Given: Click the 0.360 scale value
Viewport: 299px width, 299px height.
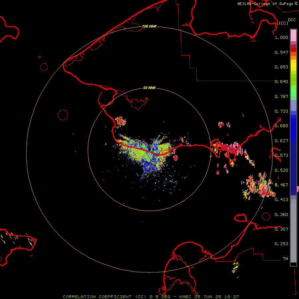Looking at the screenshot, I should point(281,215).
